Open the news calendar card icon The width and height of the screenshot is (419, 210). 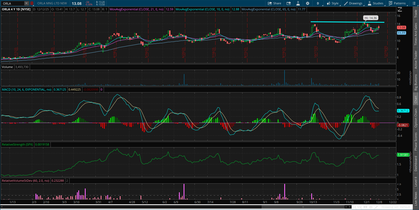click(x=289, y=3)
